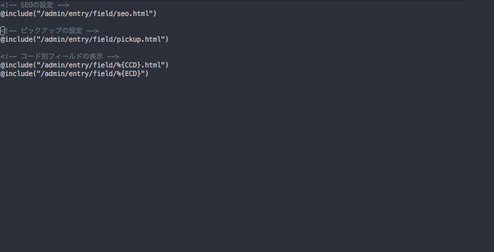
Task: Place cursor on seo.html filename
Action: 132,14
